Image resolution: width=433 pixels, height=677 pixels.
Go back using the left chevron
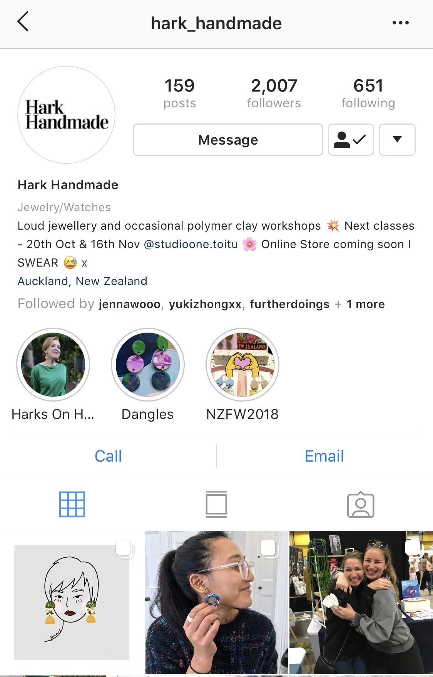[x=23, y=22]
